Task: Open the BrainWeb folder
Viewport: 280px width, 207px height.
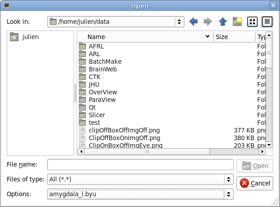Action: [x=102, y=69]
